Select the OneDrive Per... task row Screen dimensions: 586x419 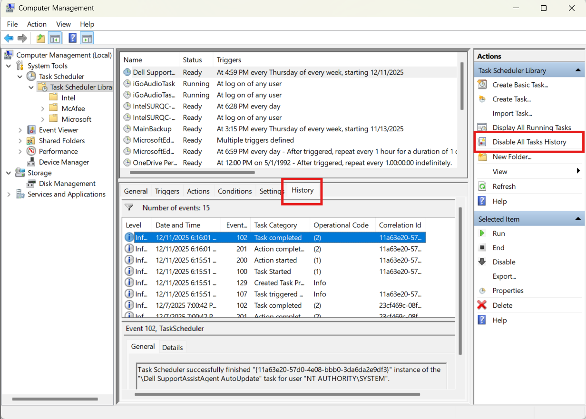tap(289, 163)
